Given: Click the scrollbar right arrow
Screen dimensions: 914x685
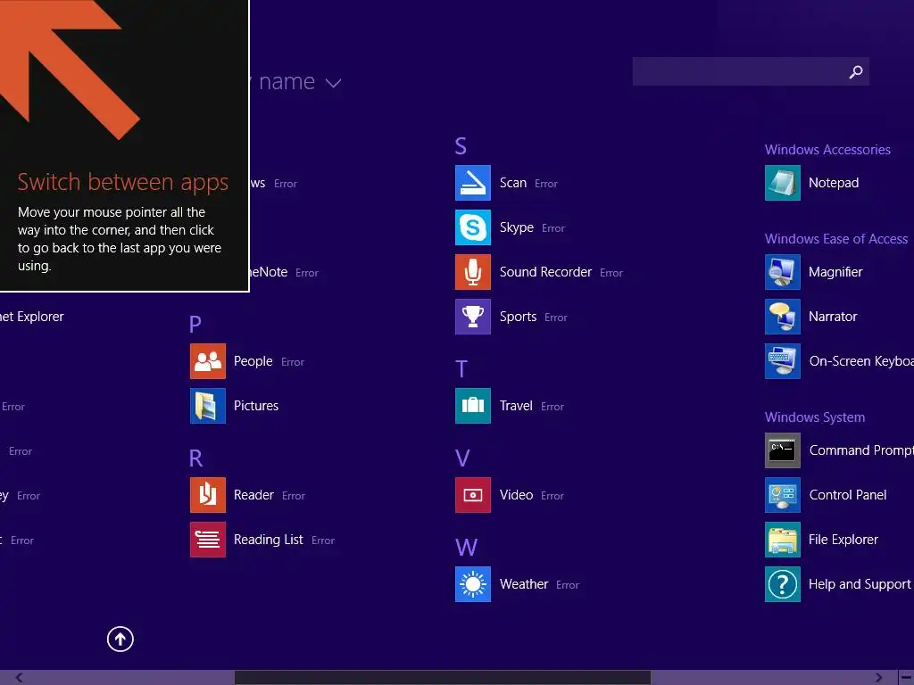Looking at the screenshot, I should pos(879,678).
